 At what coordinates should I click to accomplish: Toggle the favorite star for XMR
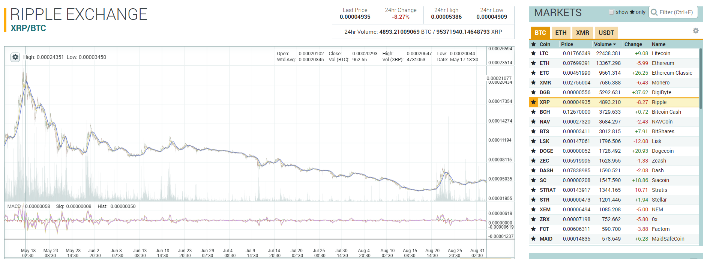coord(533,83)
